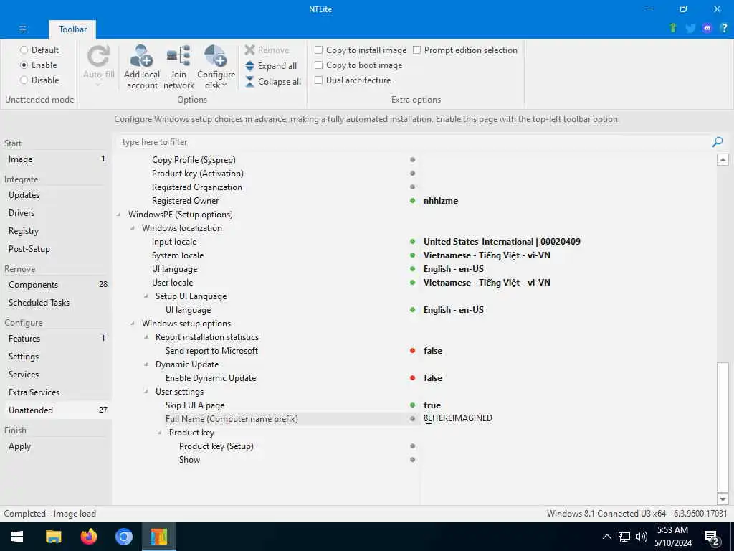The image size is (734, 551).
Task: Collapse the Product key node
Action: (160, 433)
